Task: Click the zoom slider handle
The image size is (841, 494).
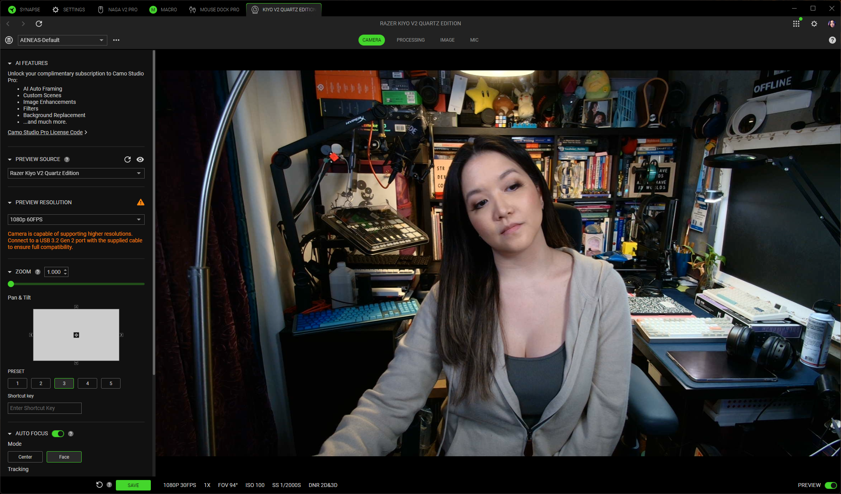Action: coord(11,284)
